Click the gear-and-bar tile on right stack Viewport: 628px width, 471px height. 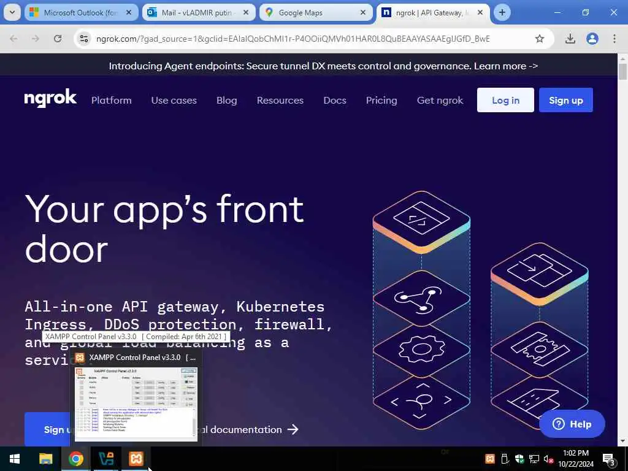coord(540,349)
